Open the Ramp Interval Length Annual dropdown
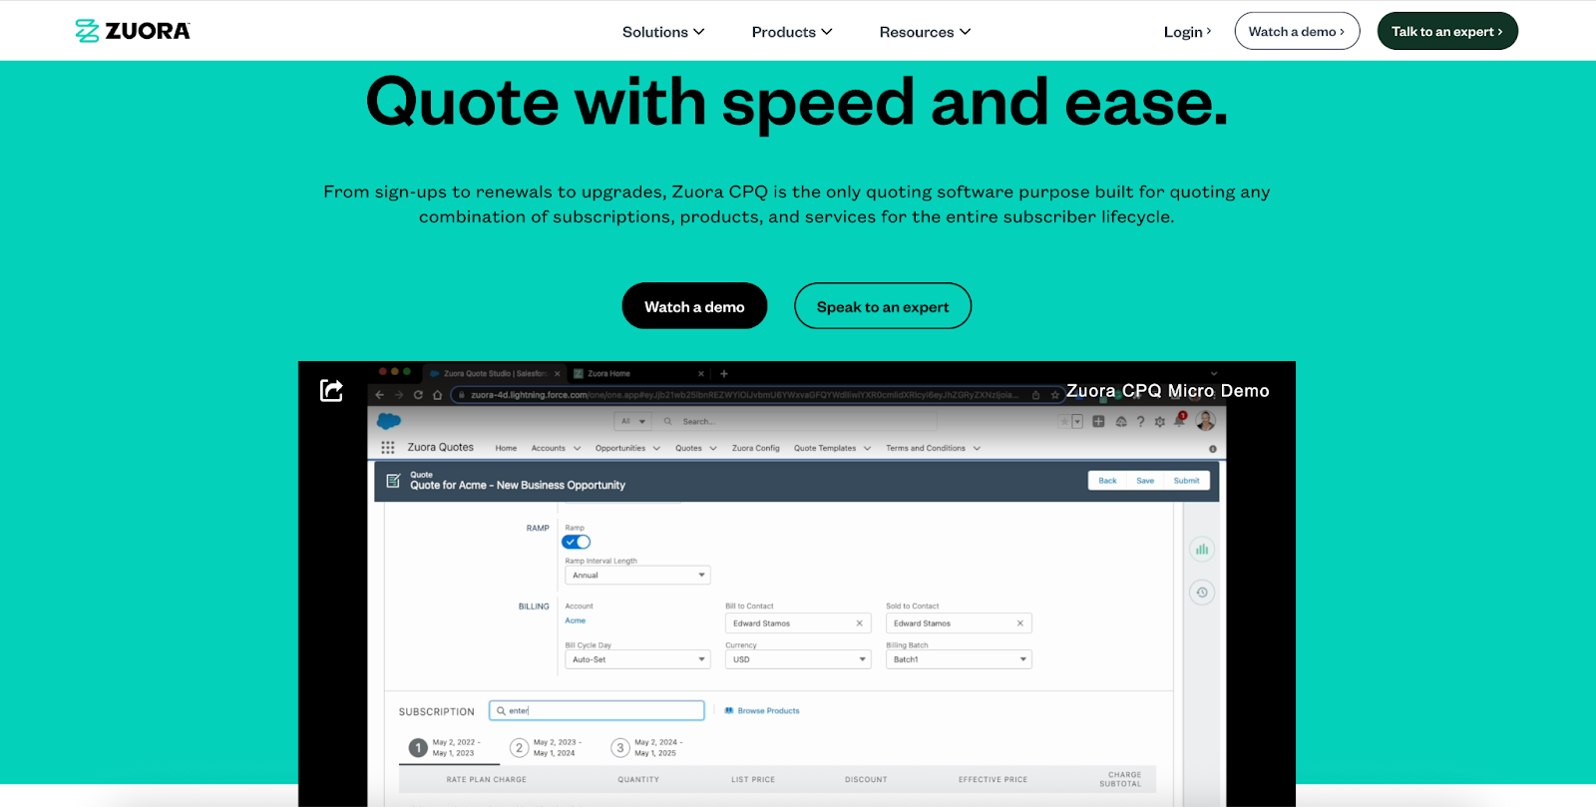This screenshot has width=1596, height=807. pos(637,576)
